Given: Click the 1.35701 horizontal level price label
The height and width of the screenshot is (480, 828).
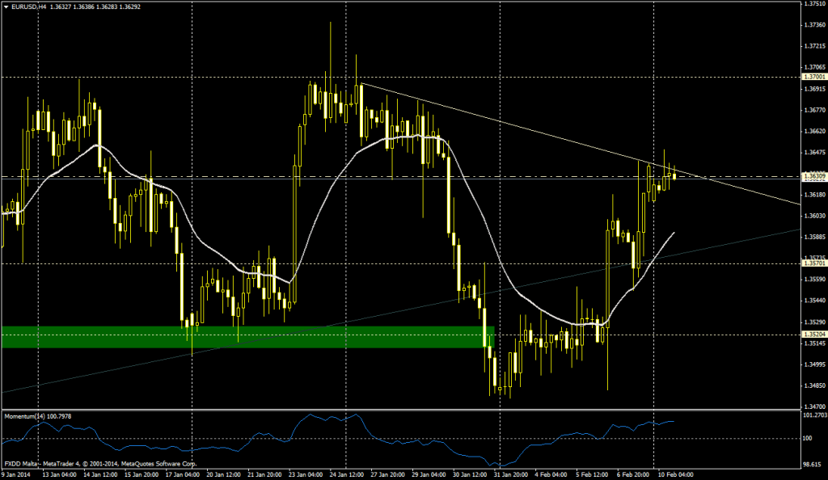Looking at the screenshot, I should click(x=813, y=263).
